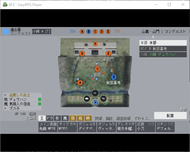
Task: Click the 小隊 A [T] squad label
Action: click(x=42, y=31)
